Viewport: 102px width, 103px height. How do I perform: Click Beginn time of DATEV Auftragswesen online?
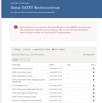pos(56,76)
